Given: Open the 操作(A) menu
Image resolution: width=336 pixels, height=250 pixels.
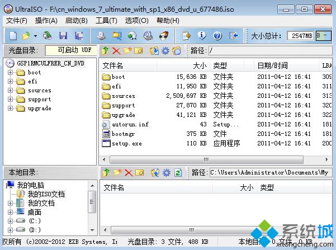Looking at the screenshot, I should [x=46, y=21].
